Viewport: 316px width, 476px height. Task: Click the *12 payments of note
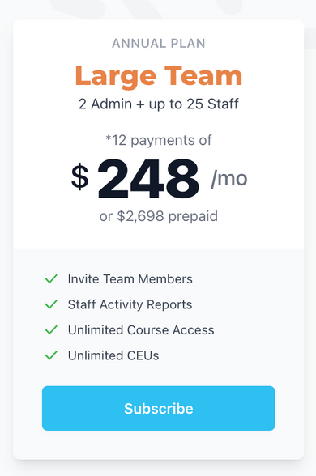click(x=158, y=141)
